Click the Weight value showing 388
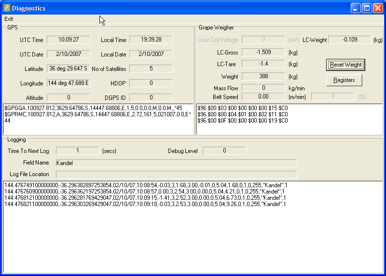 point(263,76)
